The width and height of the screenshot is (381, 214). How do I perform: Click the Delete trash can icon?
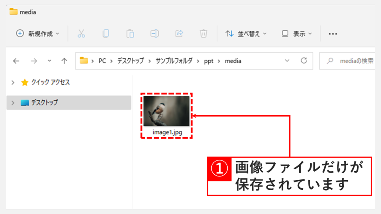point(204,34)
